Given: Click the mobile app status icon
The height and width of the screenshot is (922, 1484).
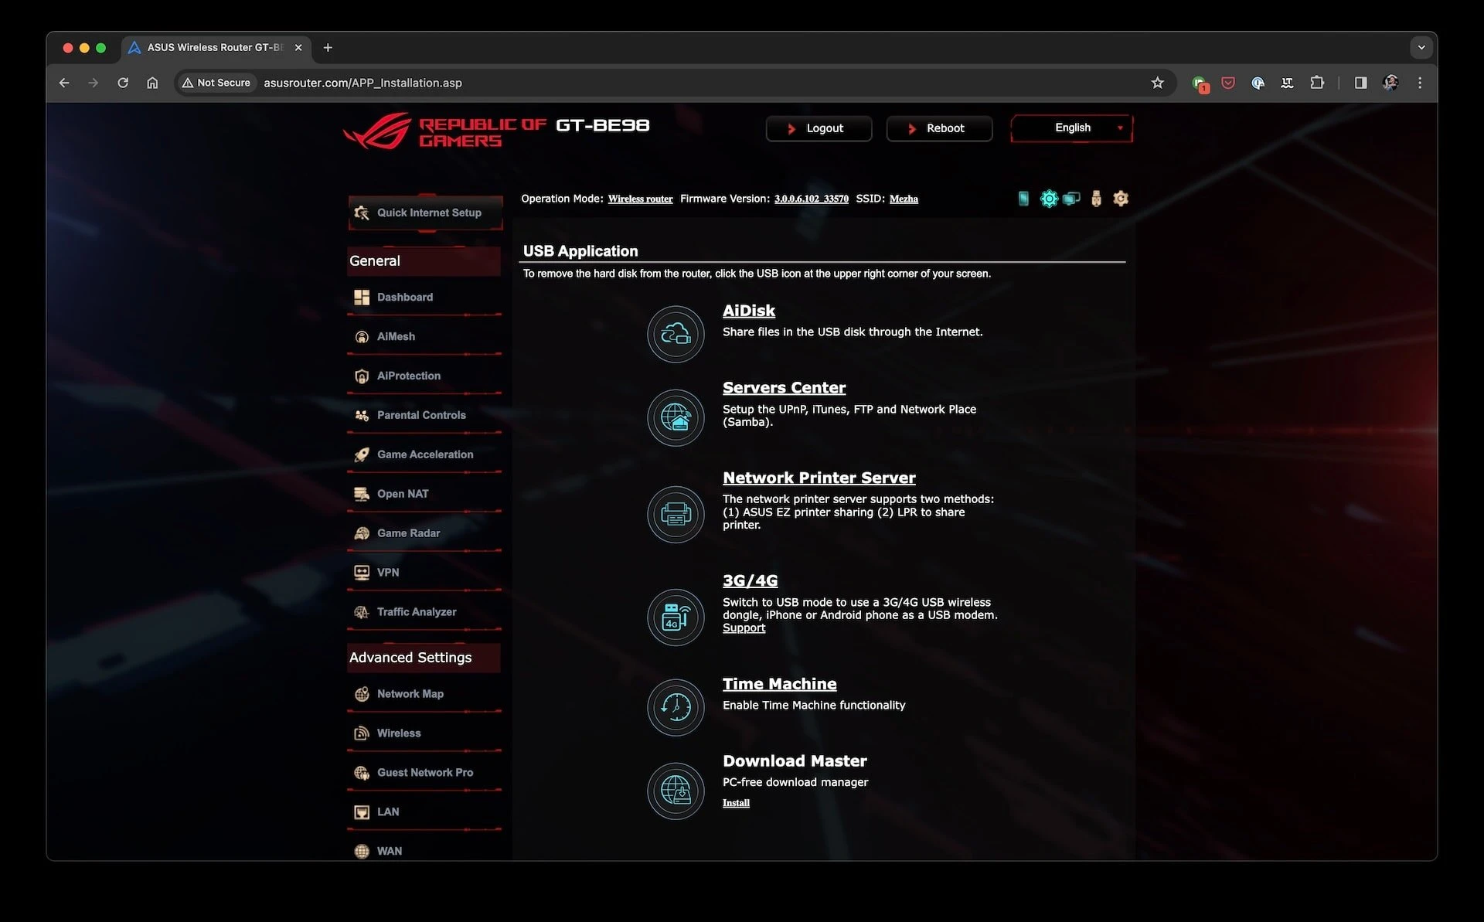Looking at the screenshot, I should tap(1023, 199).
